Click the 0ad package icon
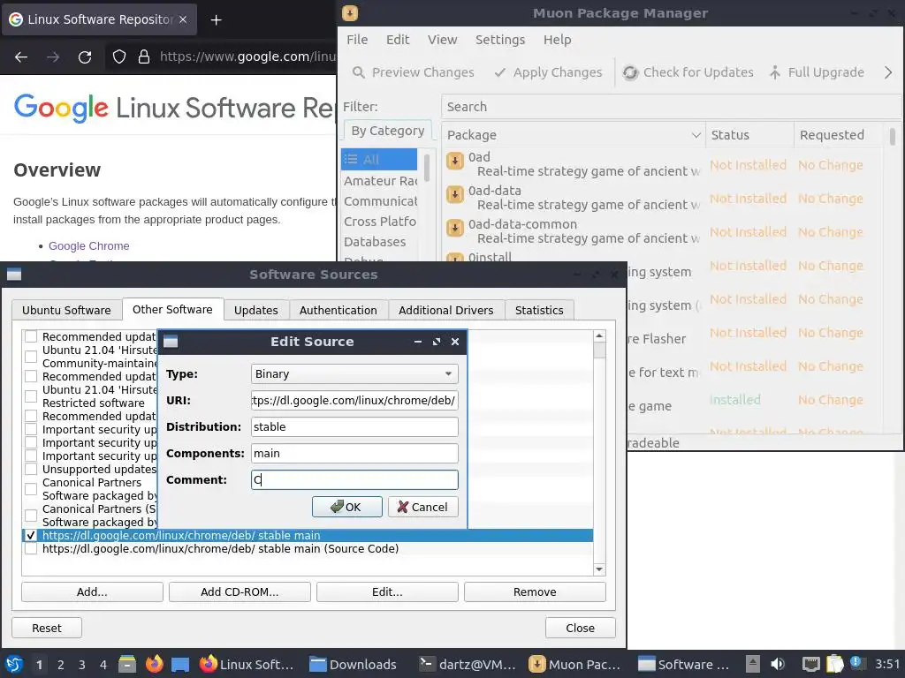This screenshot has height=678, width=905. pyautogui.click(x=455, y=161)
